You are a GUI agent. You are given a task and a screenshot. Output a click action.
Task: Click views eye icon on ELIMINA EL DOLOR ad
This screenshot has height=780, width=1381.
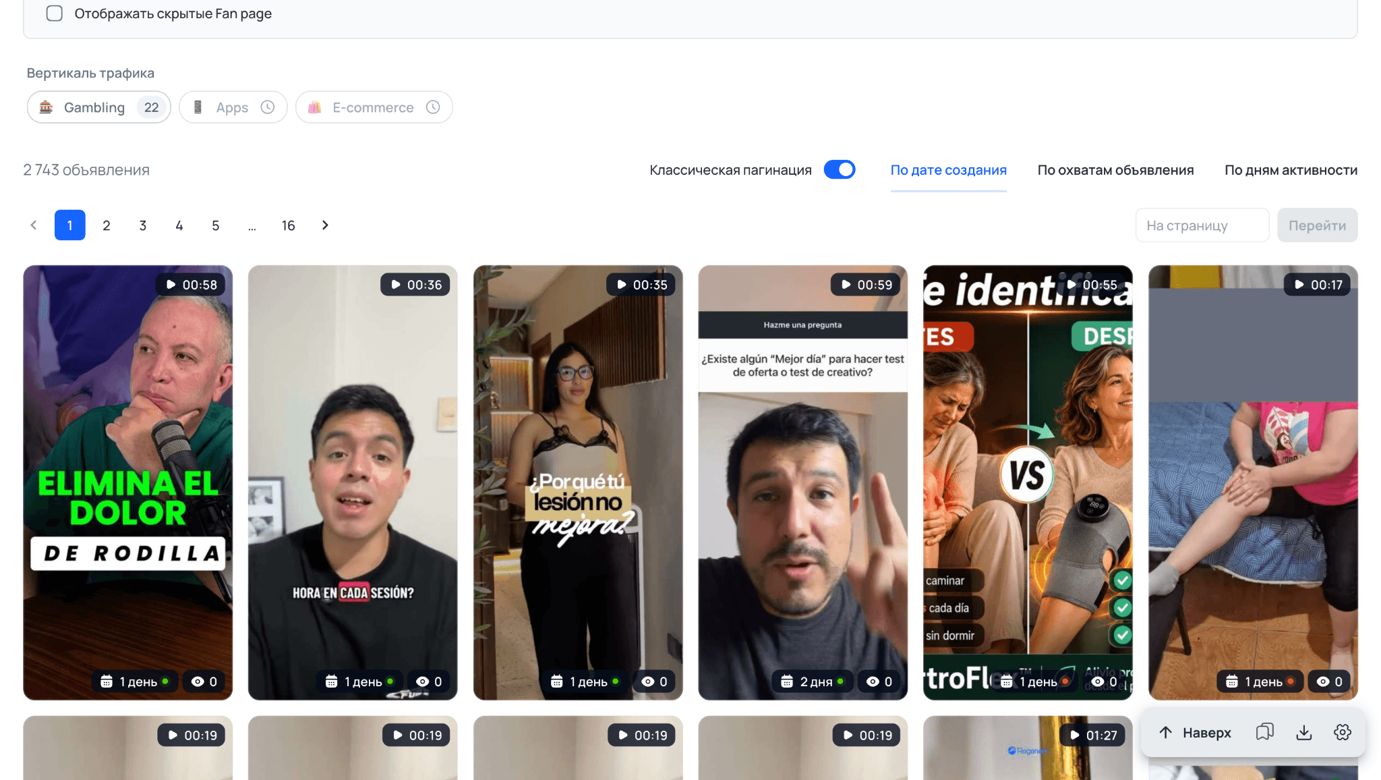[198, 681]
